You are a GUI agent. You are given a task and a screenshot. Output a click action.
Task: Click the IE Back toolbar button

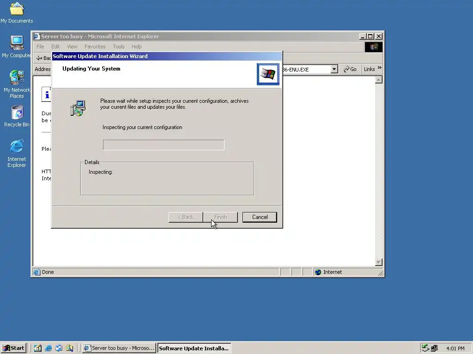tap(43, 58)
